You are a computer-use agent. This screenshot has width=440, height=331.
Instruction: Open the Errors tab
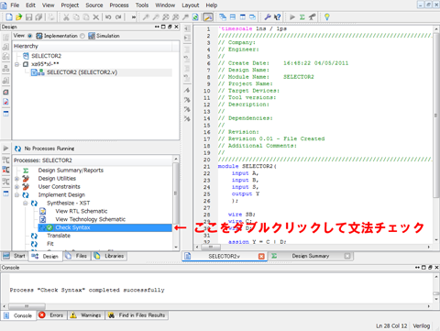[x=51, y=315]
